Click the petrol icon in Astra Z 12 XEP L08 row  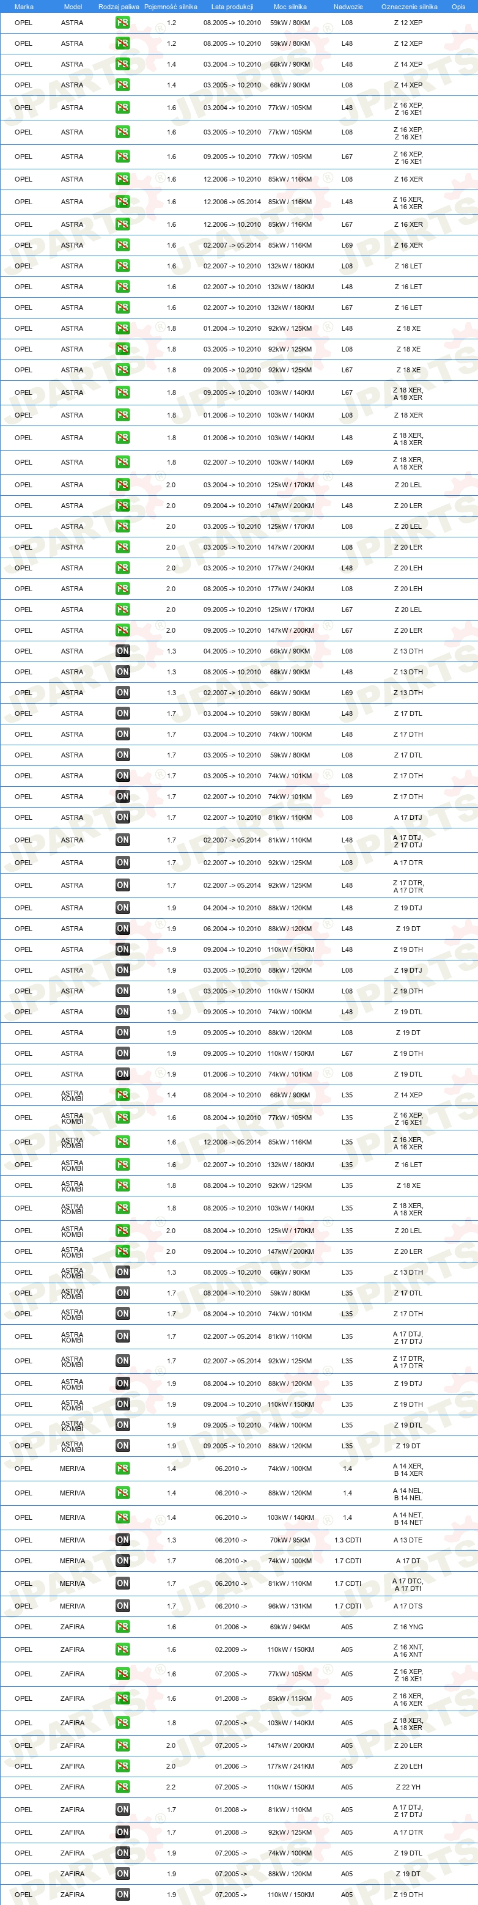(122, 23)
